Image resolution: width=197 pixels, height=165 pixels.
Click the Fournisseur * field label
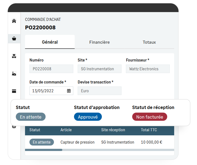138,60
